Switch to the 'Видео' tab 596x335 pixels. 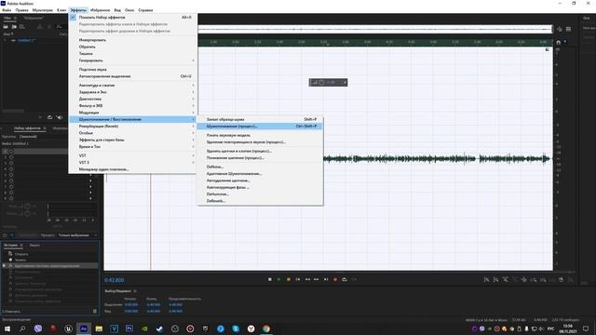(x=35, y=246)
